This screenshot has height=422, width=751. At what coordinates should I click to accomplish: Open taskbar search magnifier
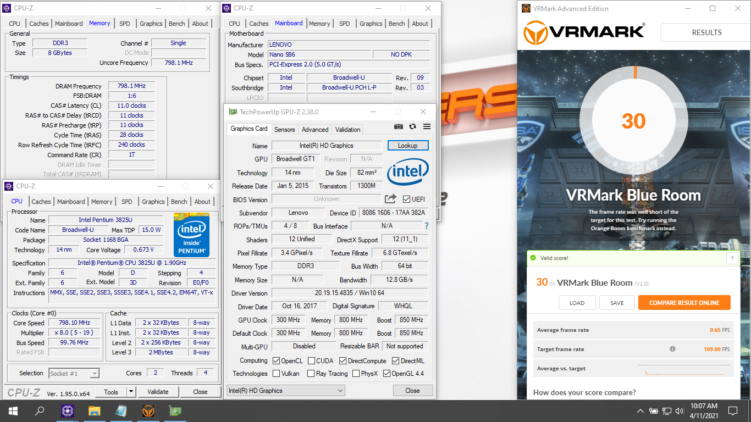(x=40, y=410)
